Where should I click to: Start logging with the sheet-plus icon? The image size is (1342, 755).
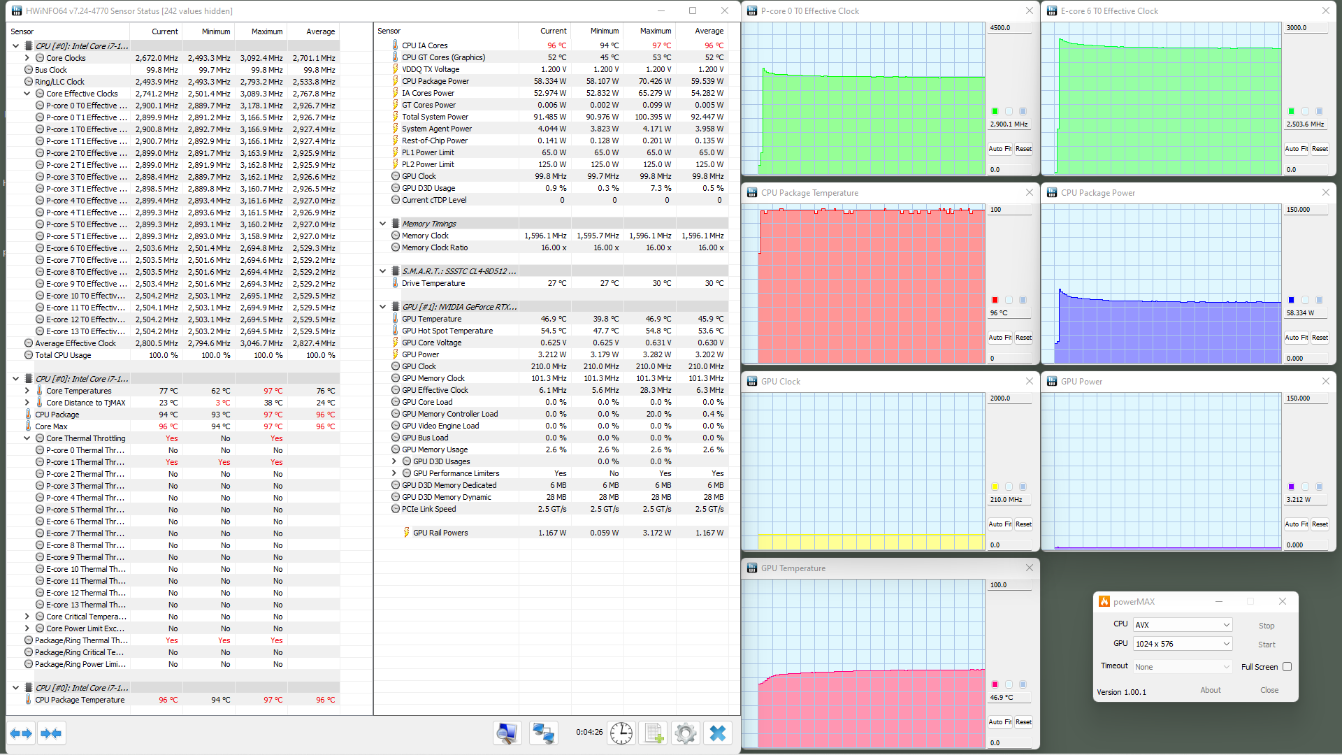pyautogui.click(x=654, y=733)
